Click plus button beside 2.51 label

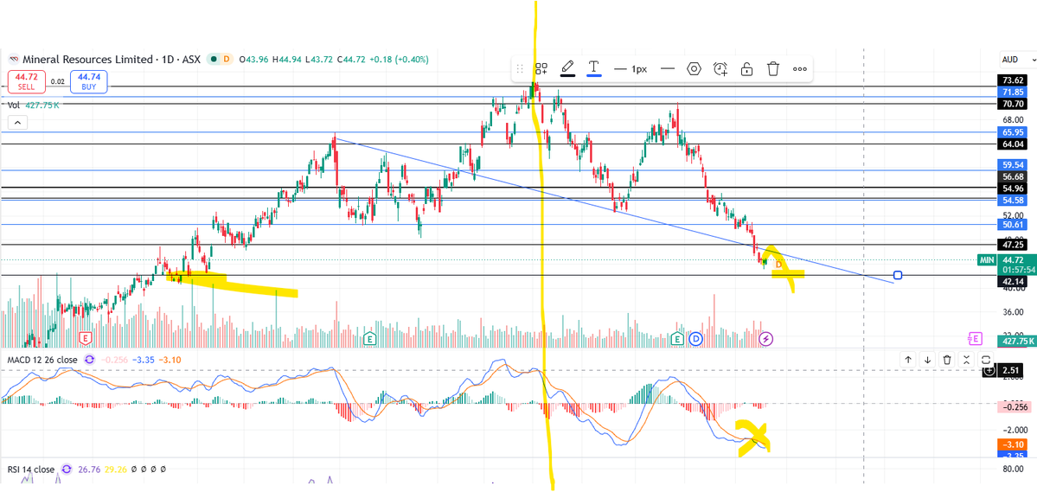(989, 371)
